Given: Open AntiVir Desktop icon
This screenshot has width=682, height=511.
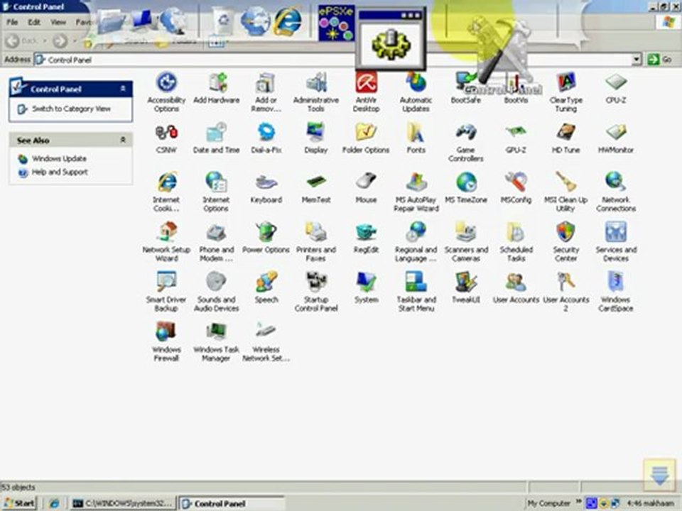Looking at the screenshot, I should click(x=367, y=92).
